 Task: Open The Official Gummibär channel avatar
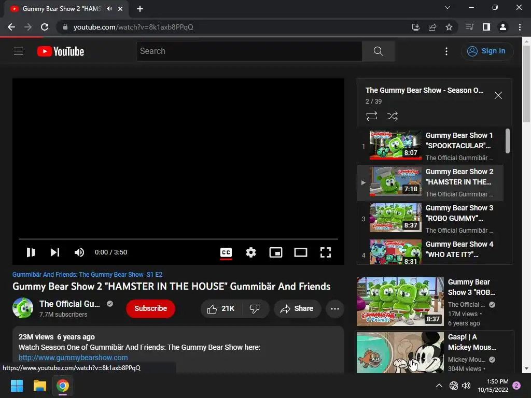tap(23, 308)
